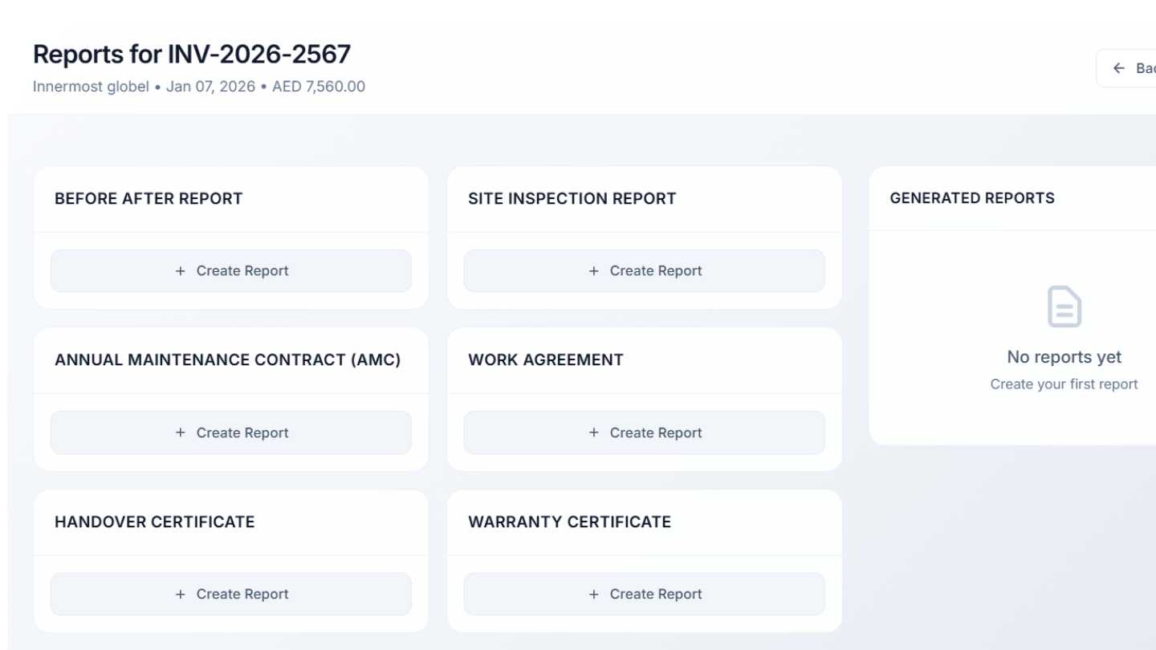Screen dimensions: 1156x650
Task: Click the Reports for INV-2026-2567 page title
Action: 192,55
